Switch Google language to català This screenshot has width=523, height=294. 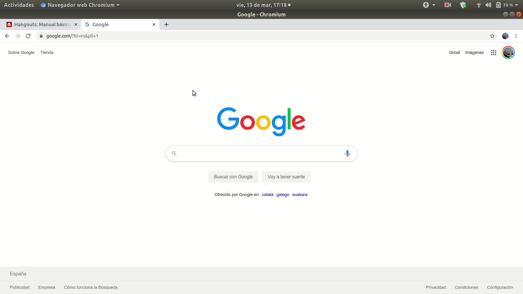(268, 195)
